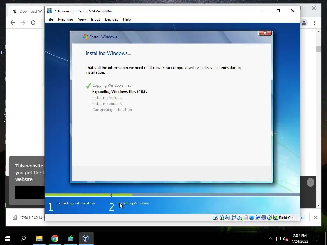The image size is (327, 245).
Task: Open Chrome's three-dot menu
Action: pos(314,23)
